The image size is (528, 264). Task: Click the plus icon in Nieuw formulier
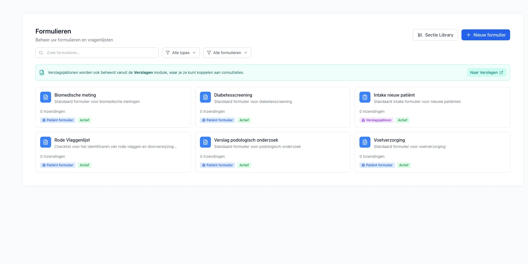pos(469,35)
